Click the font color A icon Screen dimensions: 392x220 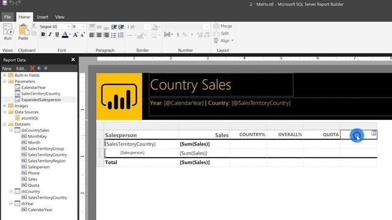(65, 35)
